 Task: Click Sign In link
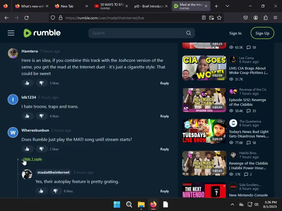tap(235, 33)
